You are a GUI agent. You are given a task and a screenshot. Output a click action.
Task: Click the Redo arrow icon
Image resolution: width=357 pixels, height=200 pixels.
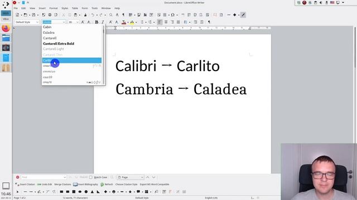[x=100, y=15]
